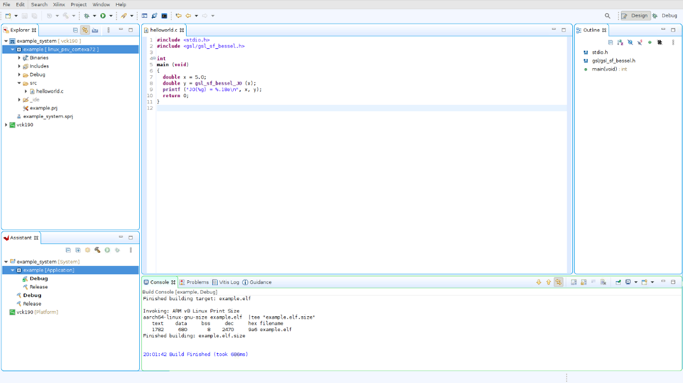
Task: Toggle Link with Editor in Explorer panel
Action: (x=85, y=30)
